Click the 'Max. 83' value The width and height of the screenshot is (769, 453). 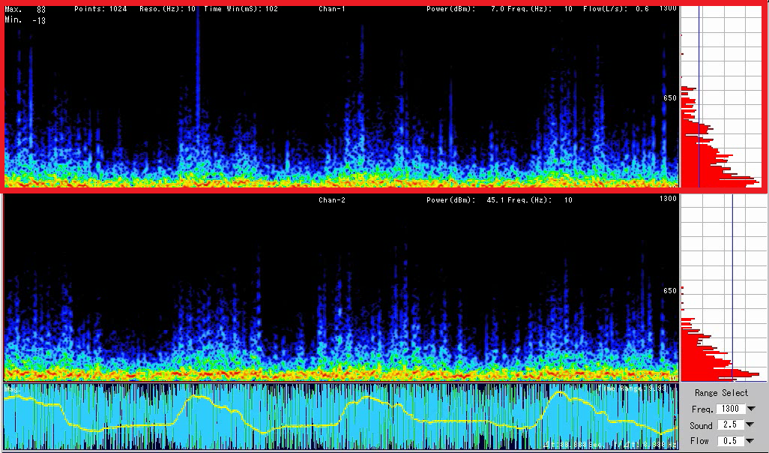(x=25, y=9)
